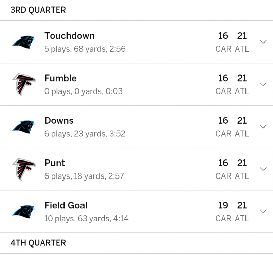Viewport: 273px width, 255px height.
Task: Click the Downs drive title
Action: pyautogui.click(x=59, y=121)
